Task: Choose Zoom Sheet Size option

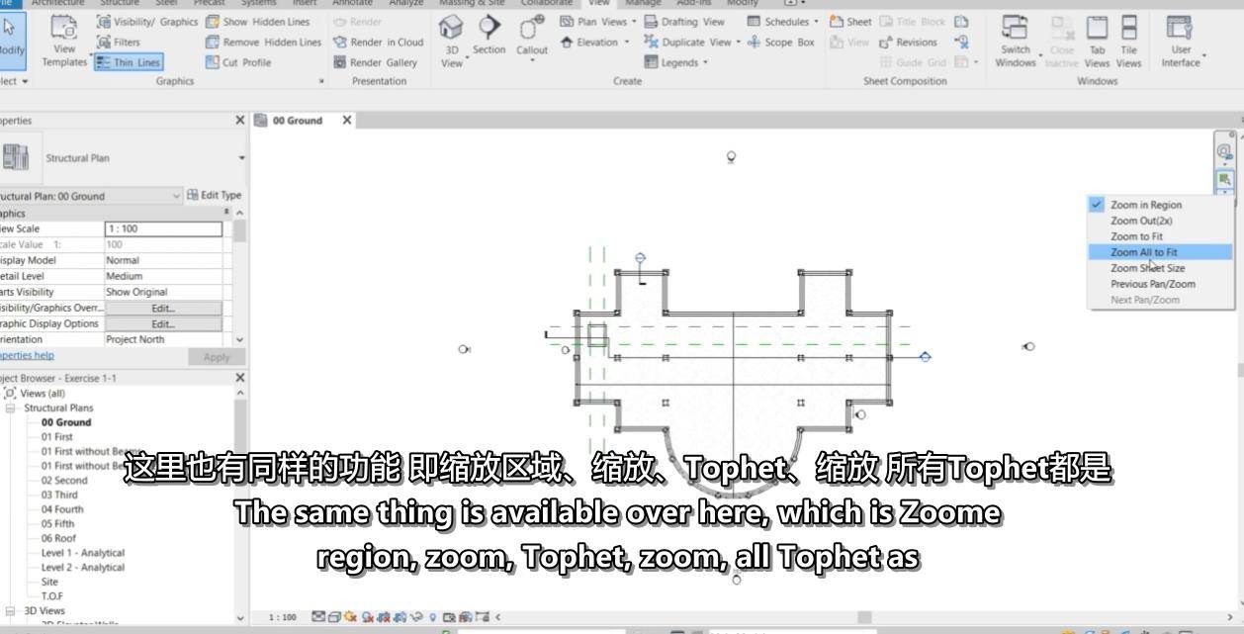Action: coord(1160,268)
